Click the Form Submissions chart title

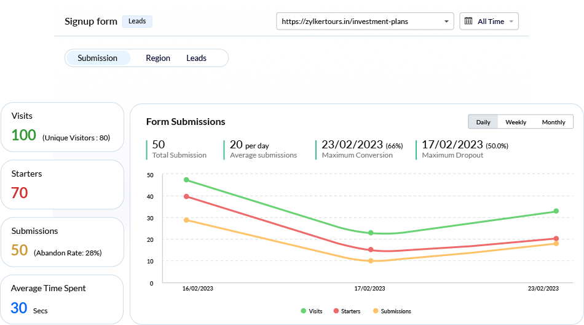tap(186, 122)
